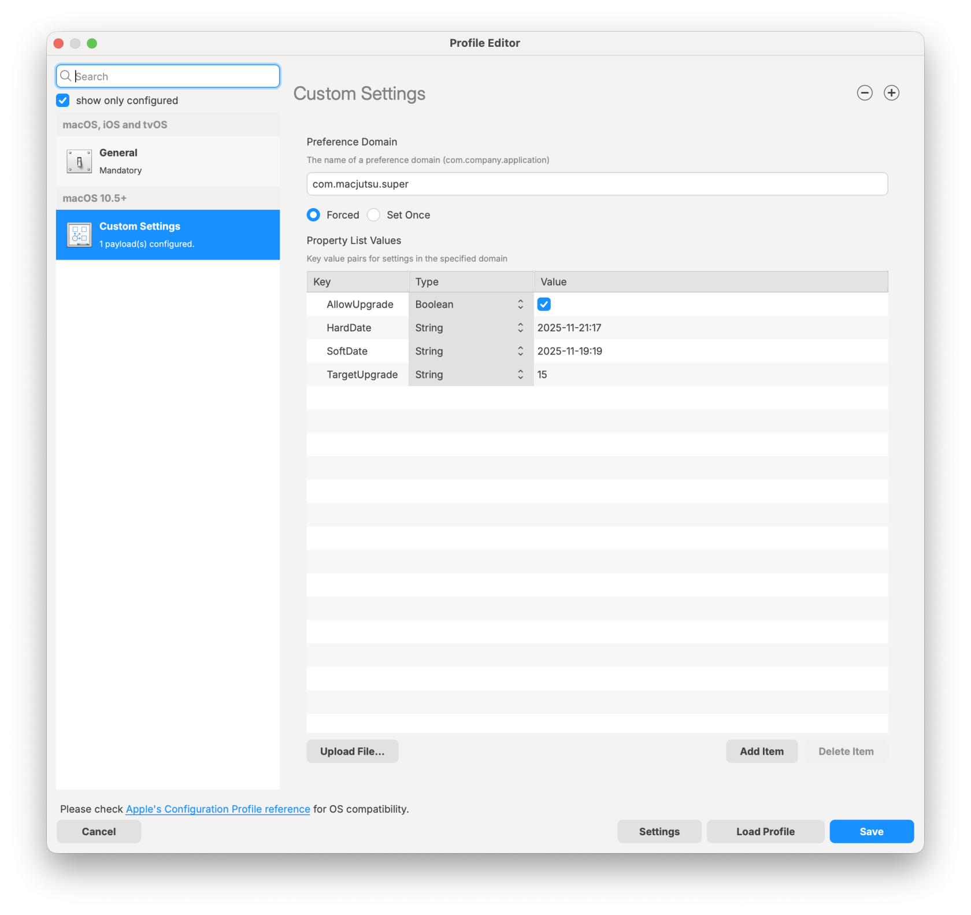
Task: Select the General Mandatory payload item
Action: point(168,161)
